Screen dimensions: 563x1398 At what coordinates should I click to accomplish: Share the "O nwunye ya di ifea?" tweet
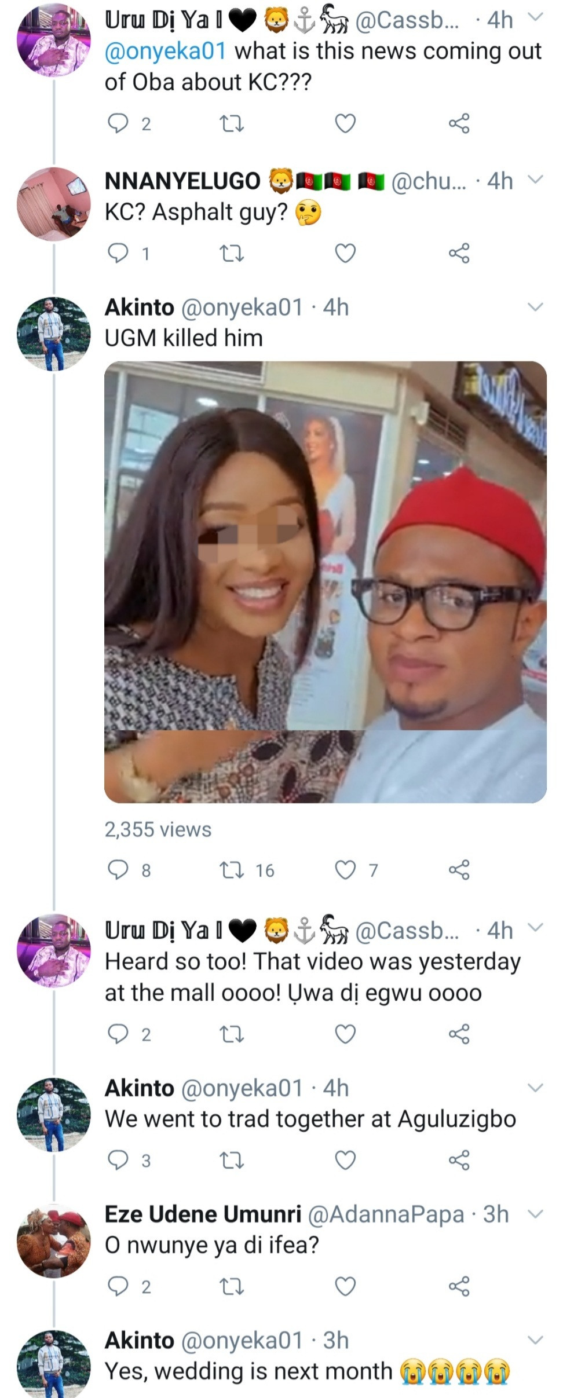point(459,1286)
